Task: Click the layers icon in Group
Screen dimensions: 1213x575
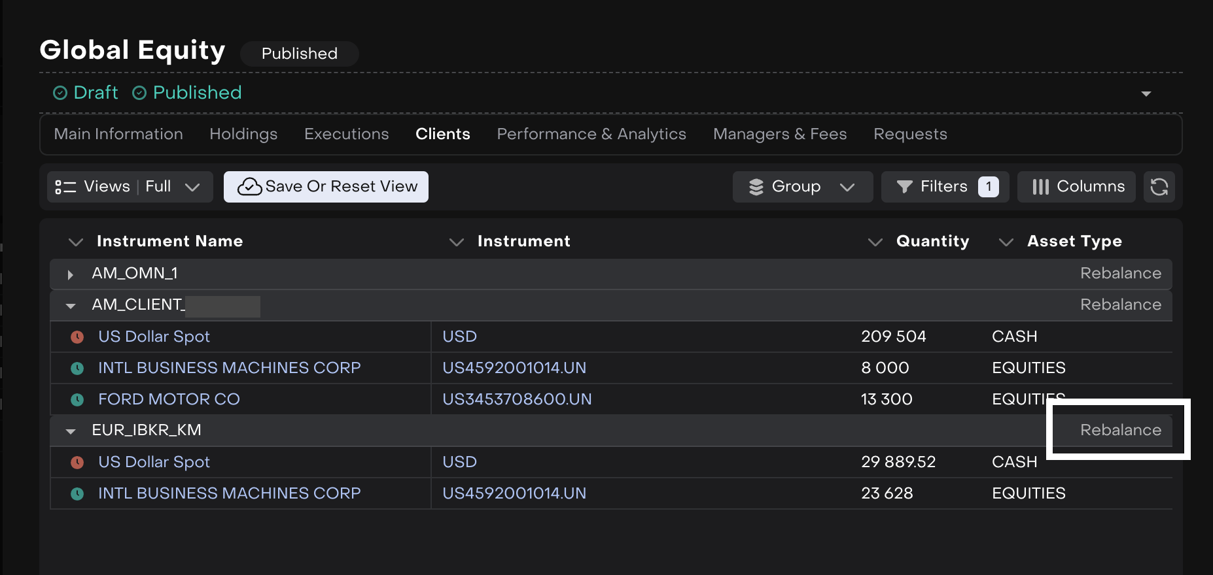Action: coord(756,187)
